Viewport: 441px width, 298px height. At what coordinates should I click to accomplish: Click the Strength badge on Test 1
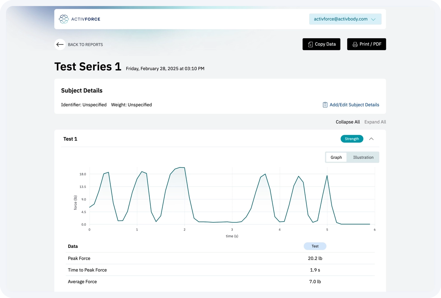352,139
